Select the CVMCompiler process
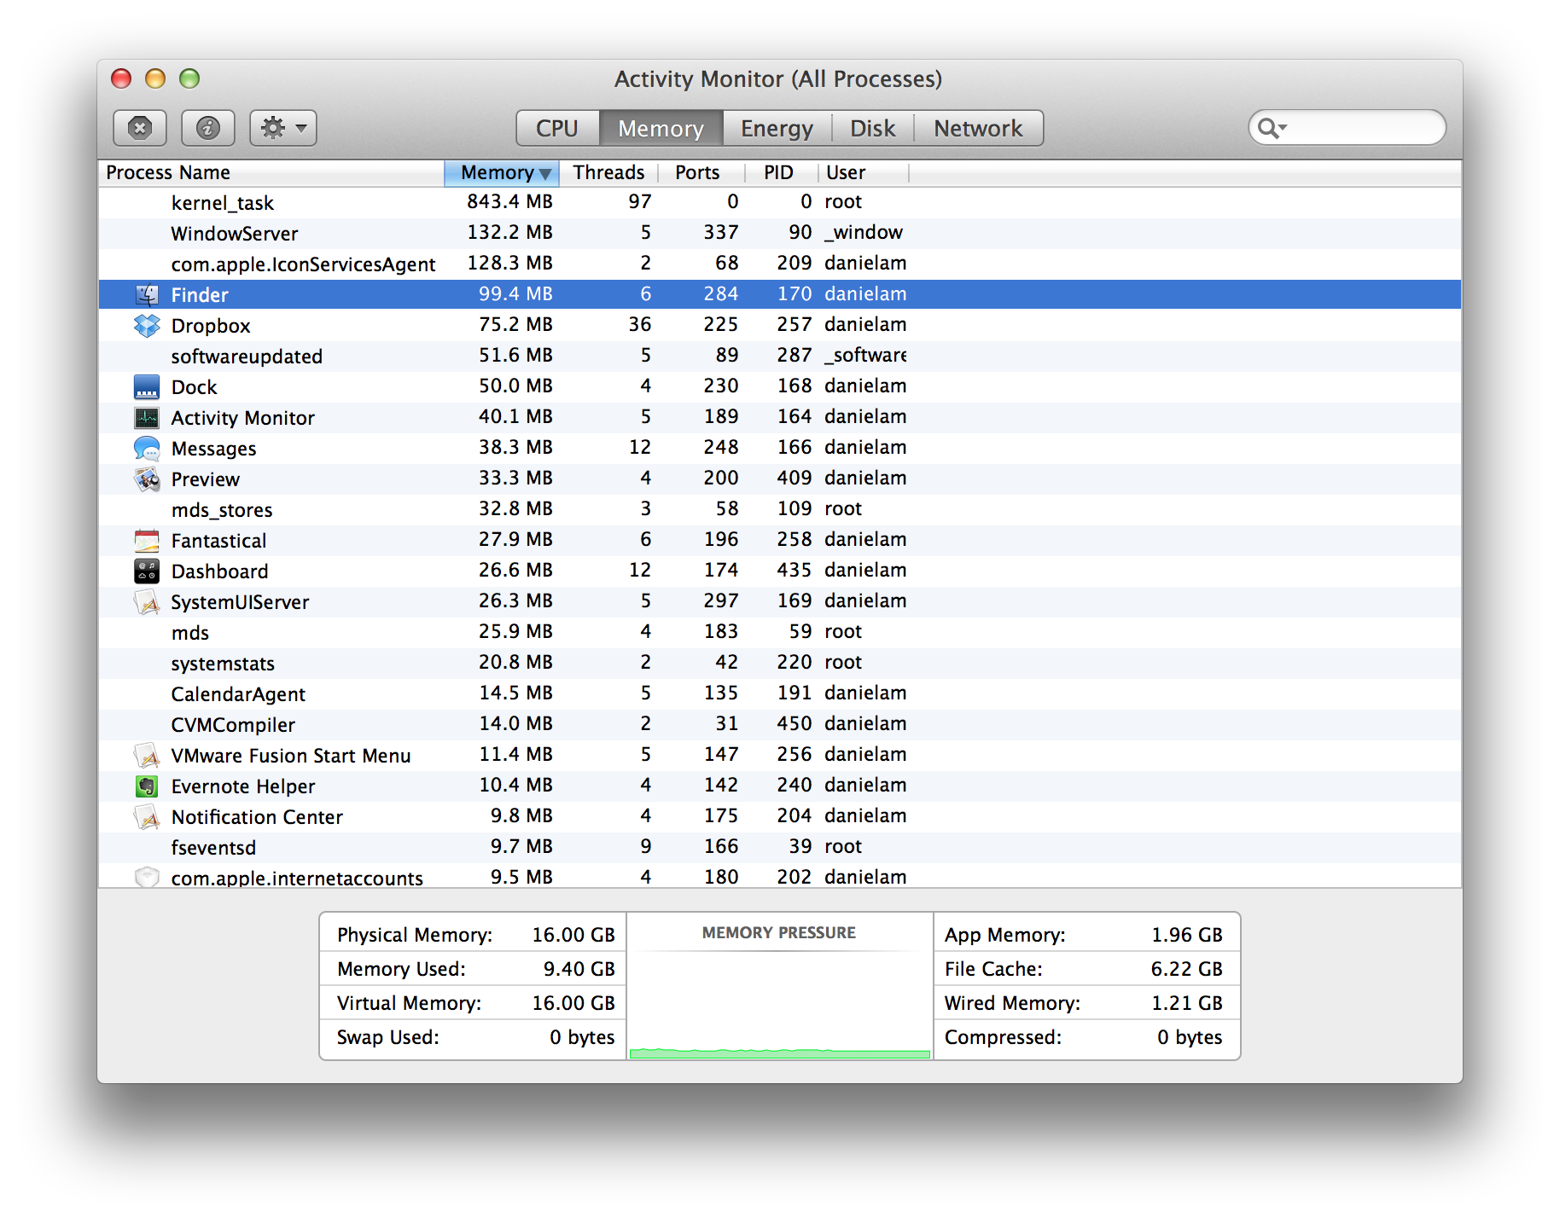This screenshot has width=1560, height=1218. tap(779, 724)
